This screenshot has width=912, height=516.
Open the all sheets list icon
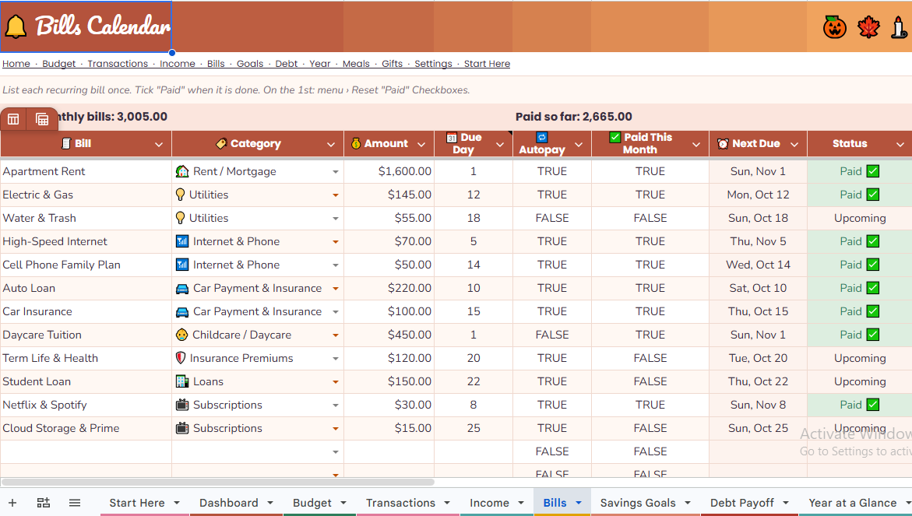(x=75, y=503)
